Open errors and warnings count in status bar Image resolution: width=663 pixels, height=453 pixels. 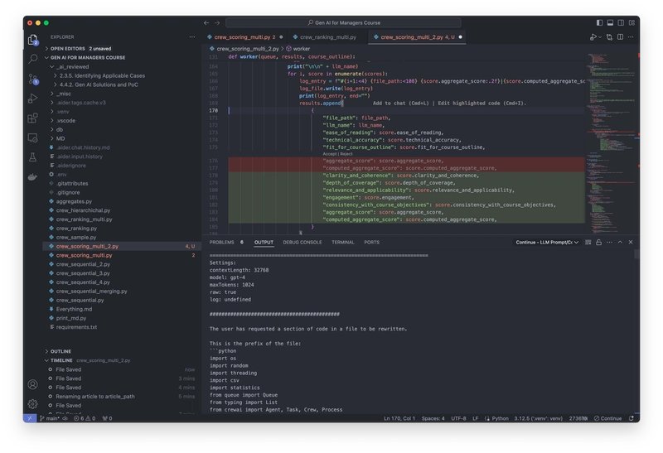point(85,418)
